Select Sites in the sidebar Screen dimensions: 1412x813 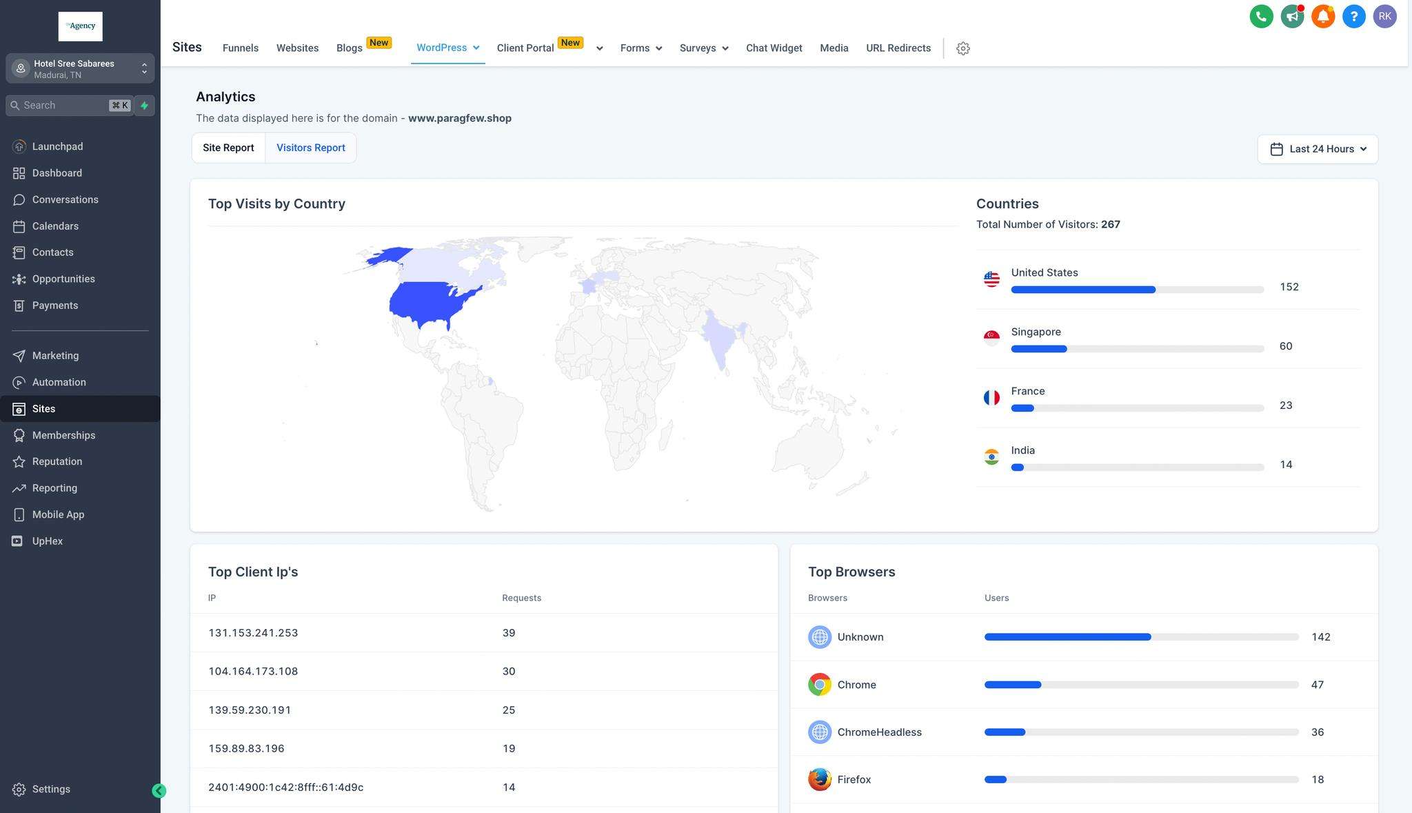point(80,409)
